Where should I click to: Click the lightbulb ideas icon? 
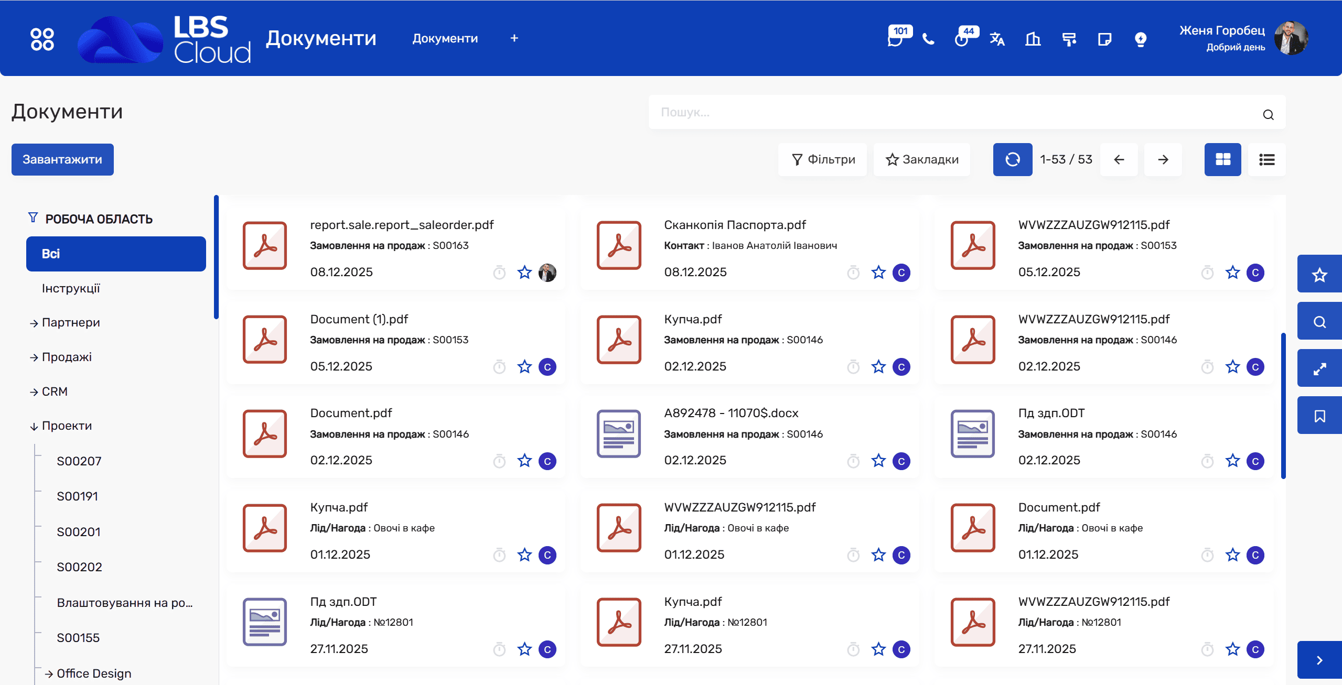pos(1141,39)
